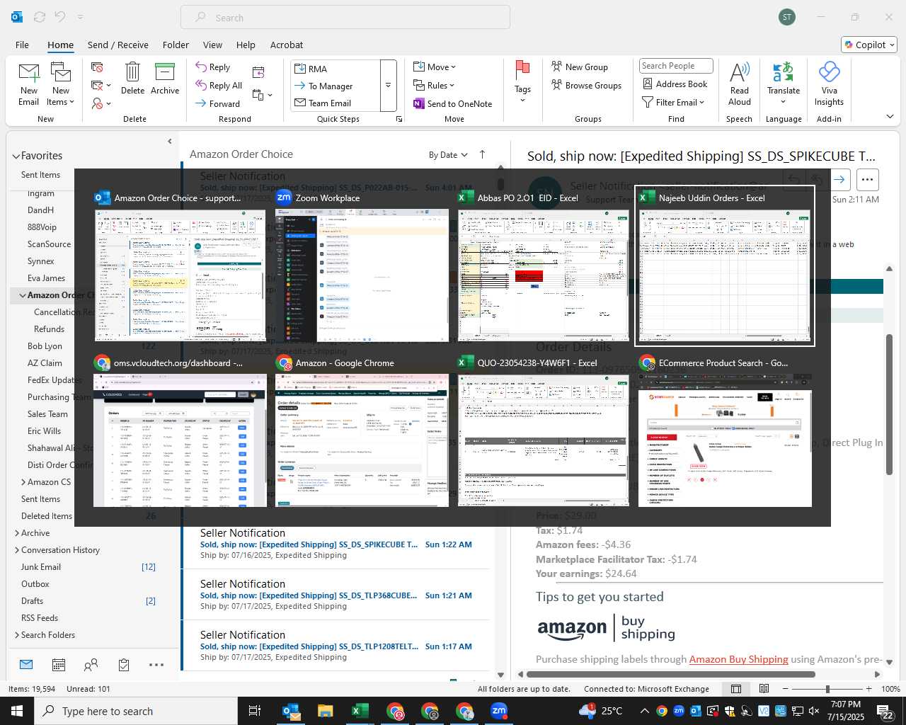Viewport: 906px width, 725px height.
Task: Click the undo icon in title bar
Action: click(60, 17)
